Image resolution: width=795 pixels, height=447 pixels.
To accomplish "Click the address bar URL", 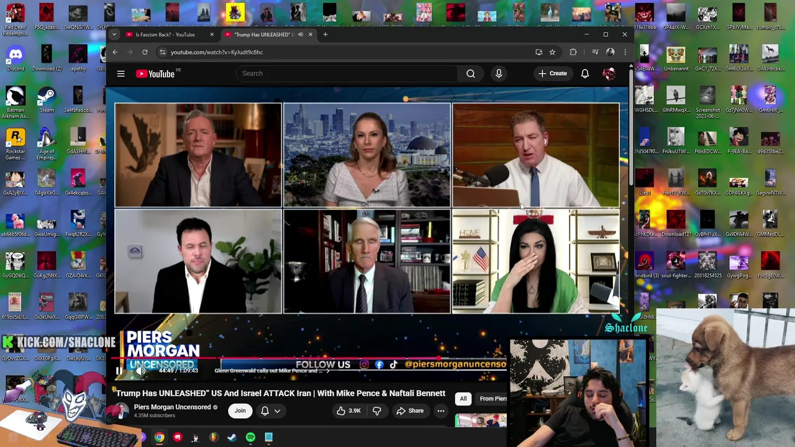I will click(x=217, y=52).
